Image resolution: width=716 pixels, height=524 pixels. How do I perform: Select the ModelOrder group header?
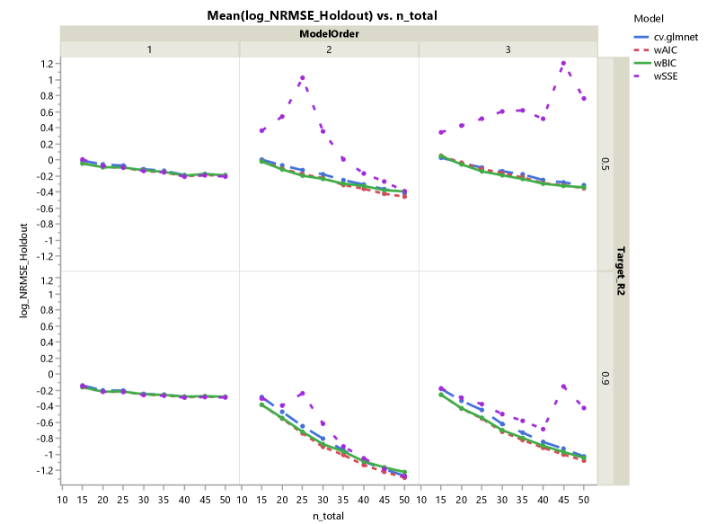(x=329, y=34)
